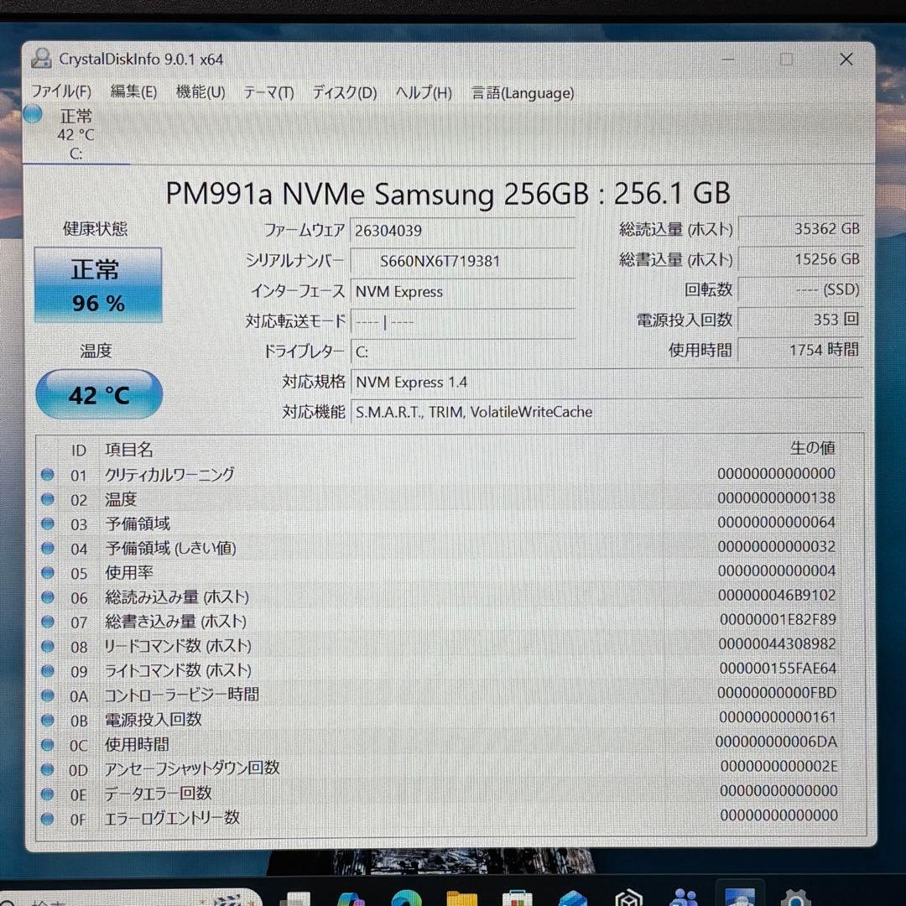Screen dimensions: 906x906
Task: Select raw value 0000000000FBD
Action: click(x=777, y=692)
